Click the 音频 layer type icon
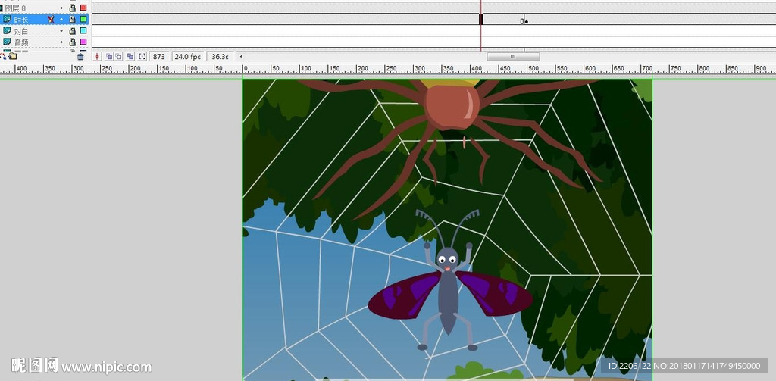This screenshot has height=381, width=776. pyautogui.click(x=7, y=42)
